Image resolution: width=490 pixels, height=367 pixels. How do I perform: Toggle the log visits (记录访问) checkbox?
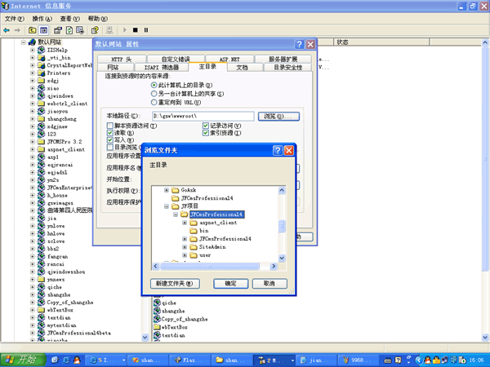pyautogui.click(x=205, y=126)
